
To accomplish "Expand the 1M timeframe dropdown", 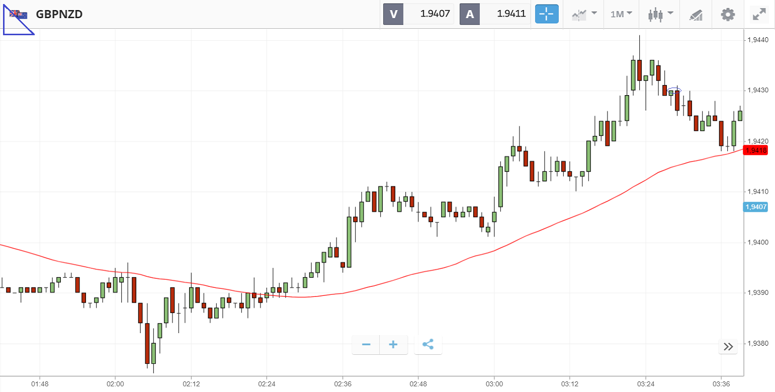I will click(621, 14).
